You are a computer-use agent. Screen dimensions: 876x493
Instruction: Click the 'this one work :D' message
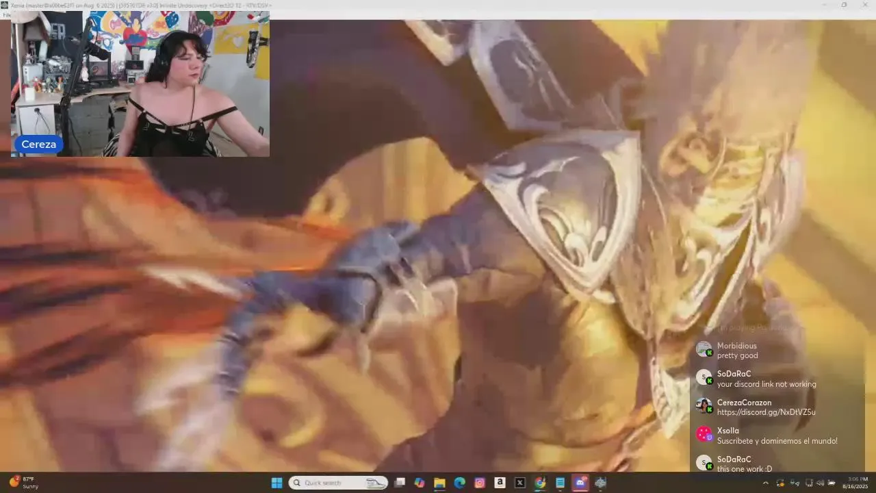pos(745,468)
